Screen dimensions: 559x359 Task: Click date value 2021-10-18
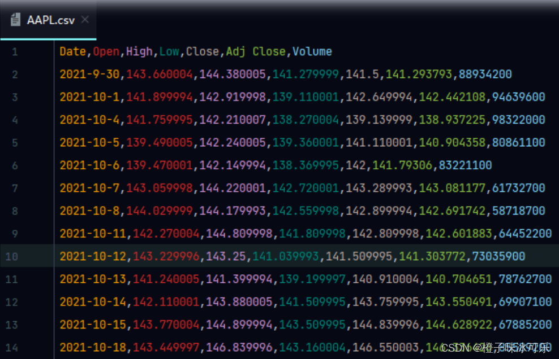[93, 348]
